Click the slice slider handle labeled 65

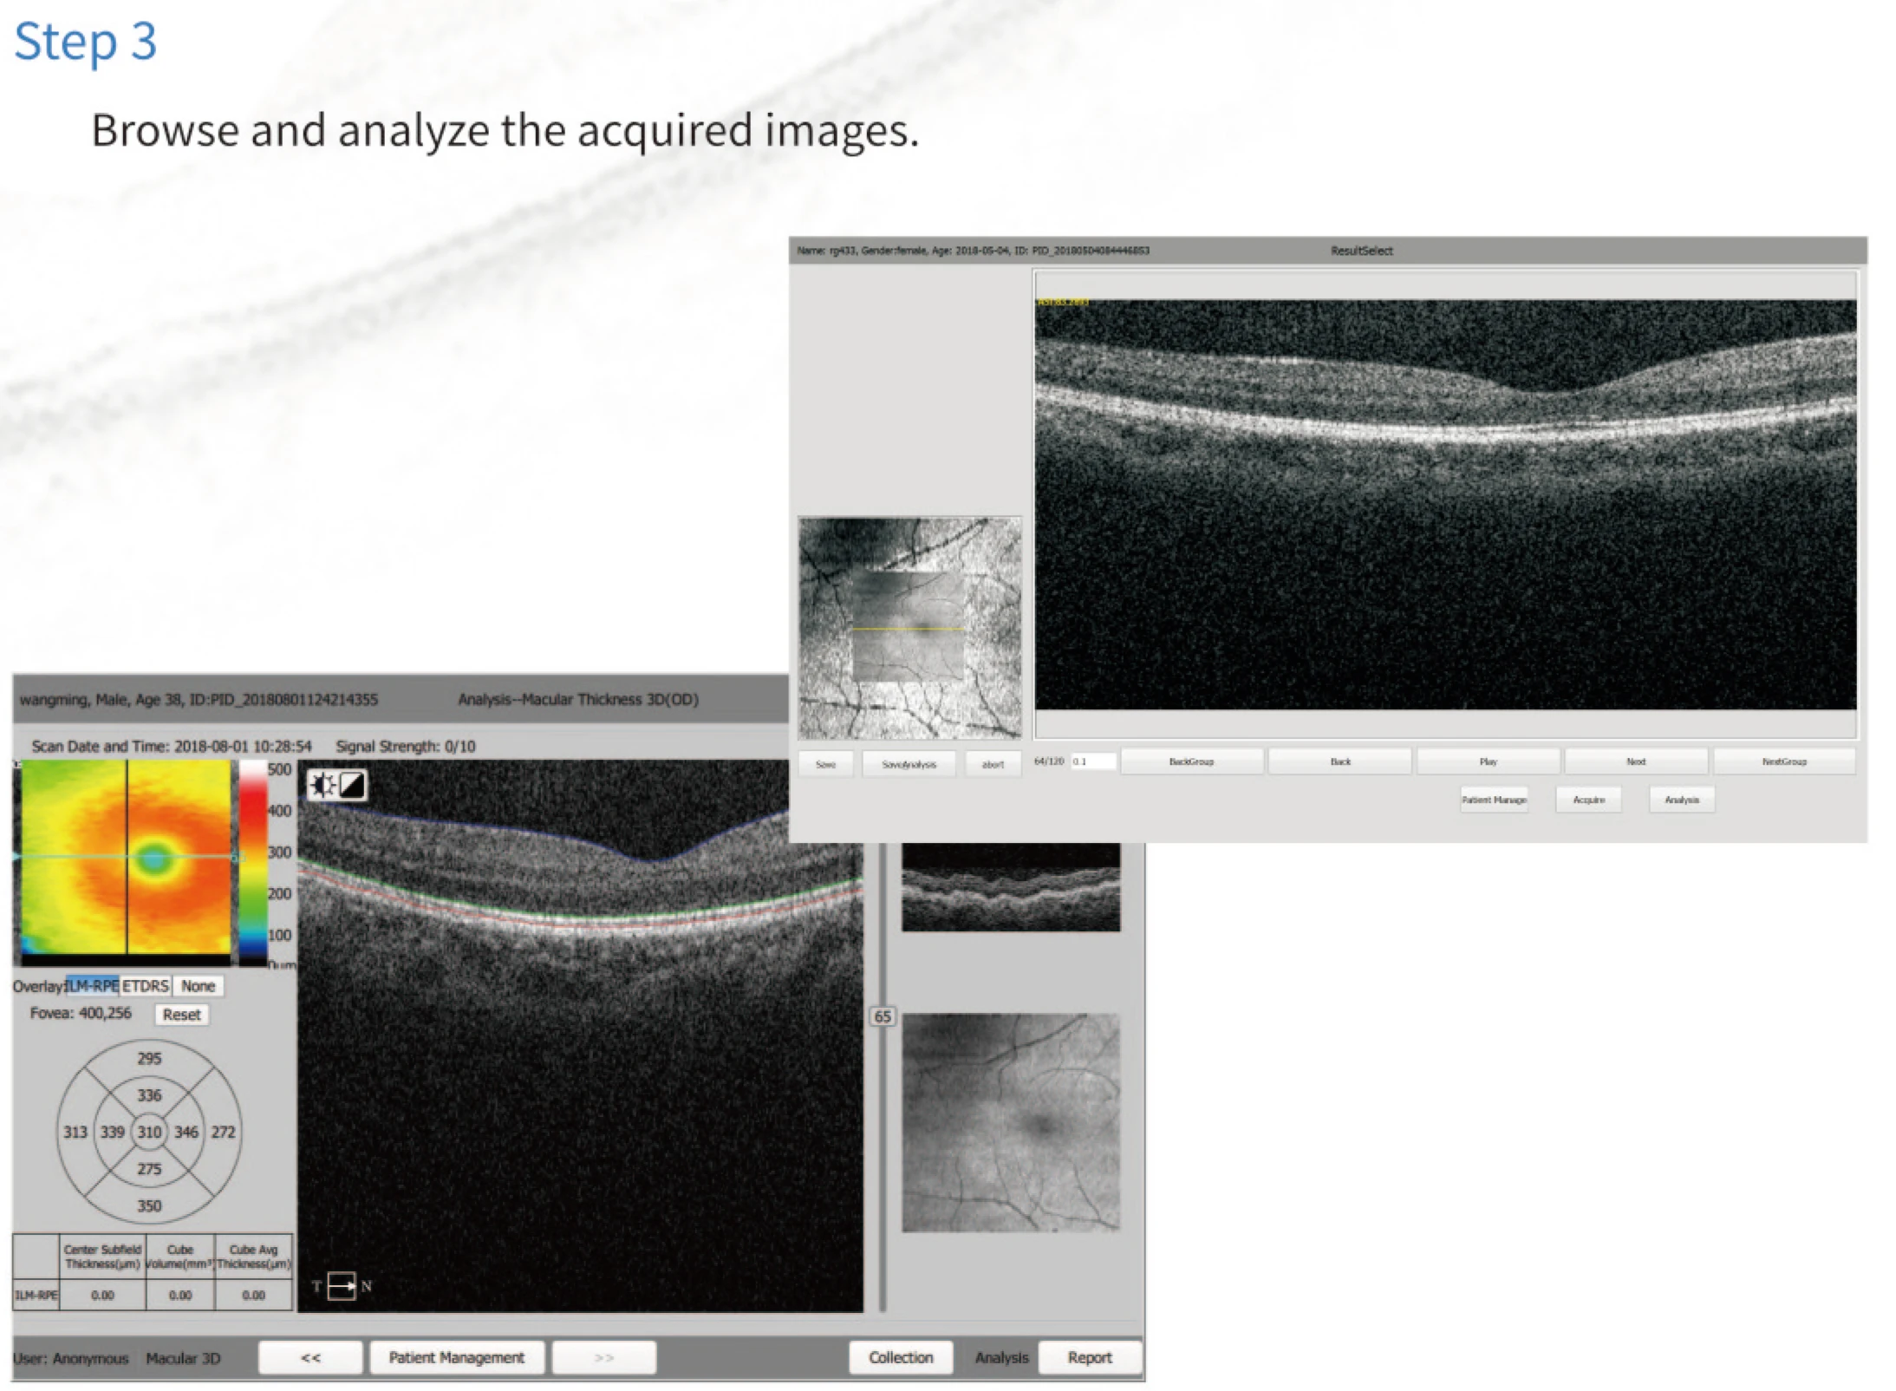883,1017
